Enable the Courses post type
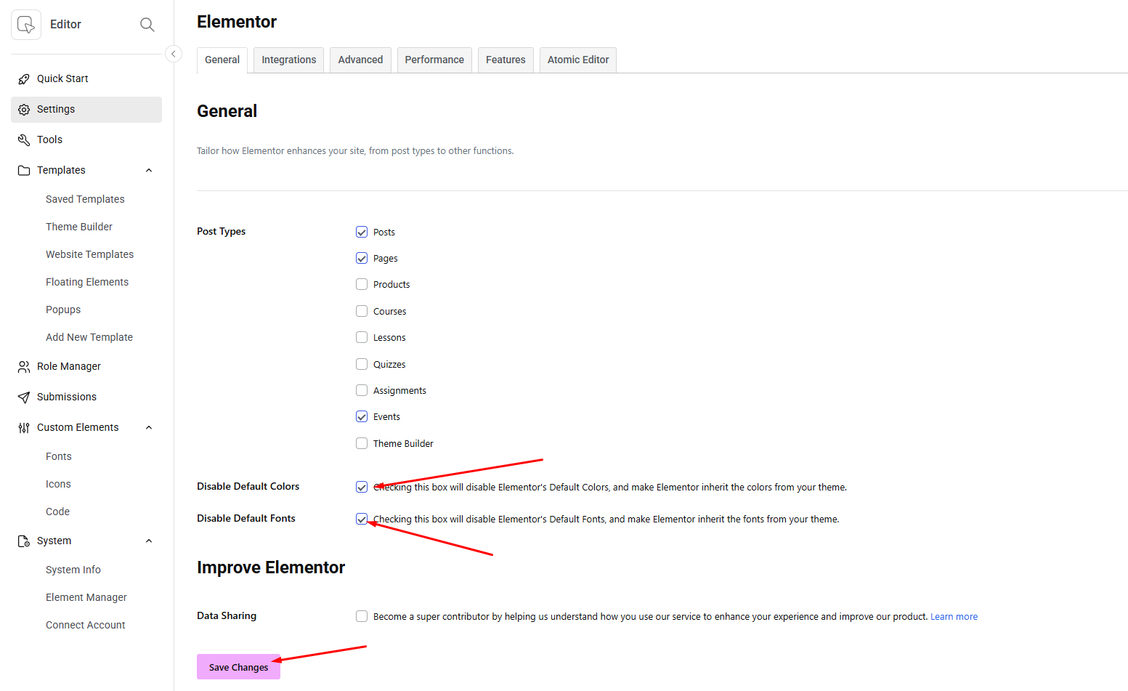This screenshot has width=1128, height=691. point(362,311)
